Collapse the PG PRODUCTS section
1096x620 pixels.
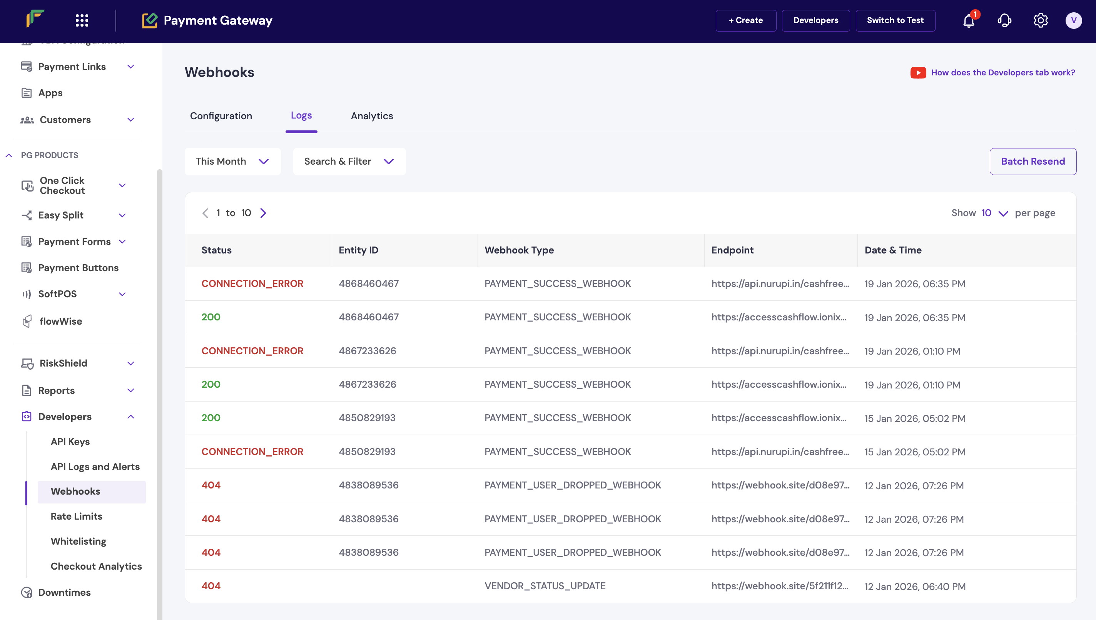(x=8, y=155)
